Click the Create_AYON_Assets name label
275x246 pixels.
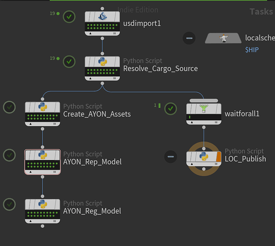click(x=97, y=114)
